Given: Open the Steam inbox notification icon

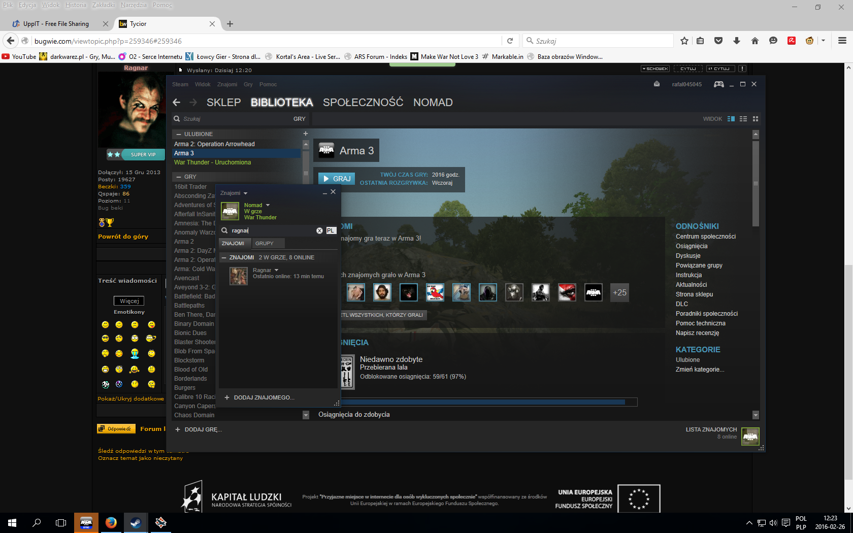Looking at the screenshot, I should click(x=657, y=84).
